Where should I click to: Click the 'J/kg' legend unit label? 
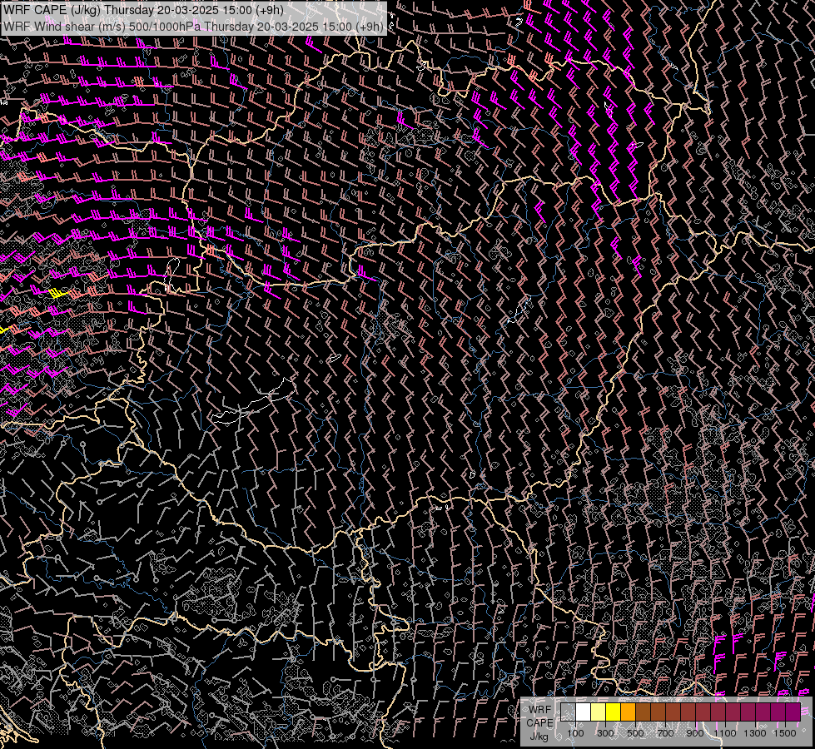539,737
